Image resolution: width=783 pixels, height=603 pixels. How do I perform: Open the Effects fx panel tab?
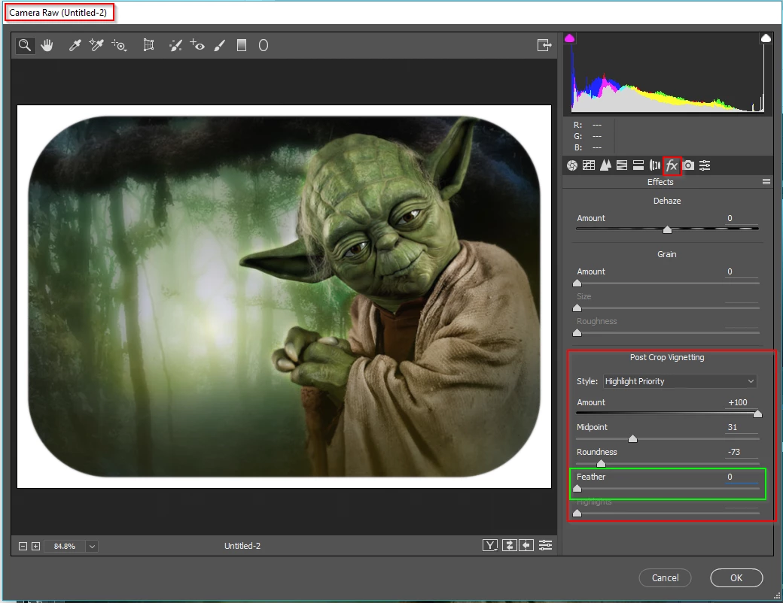pyautogui.click(x=672, y=165)
